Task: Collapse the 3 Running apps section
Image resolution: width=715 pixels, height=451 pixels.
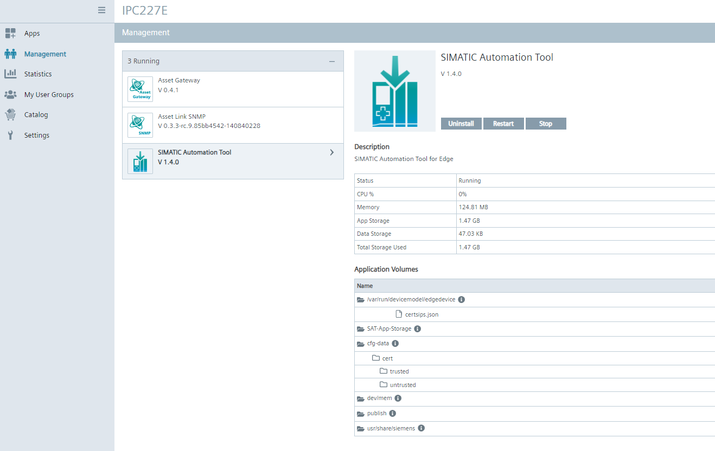Action: click(332, 61)
